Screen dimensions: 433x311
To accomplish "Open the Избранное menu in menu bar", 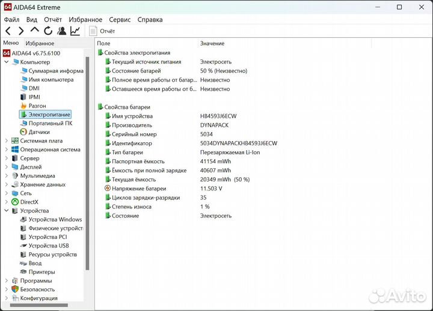I will point(85,20).
